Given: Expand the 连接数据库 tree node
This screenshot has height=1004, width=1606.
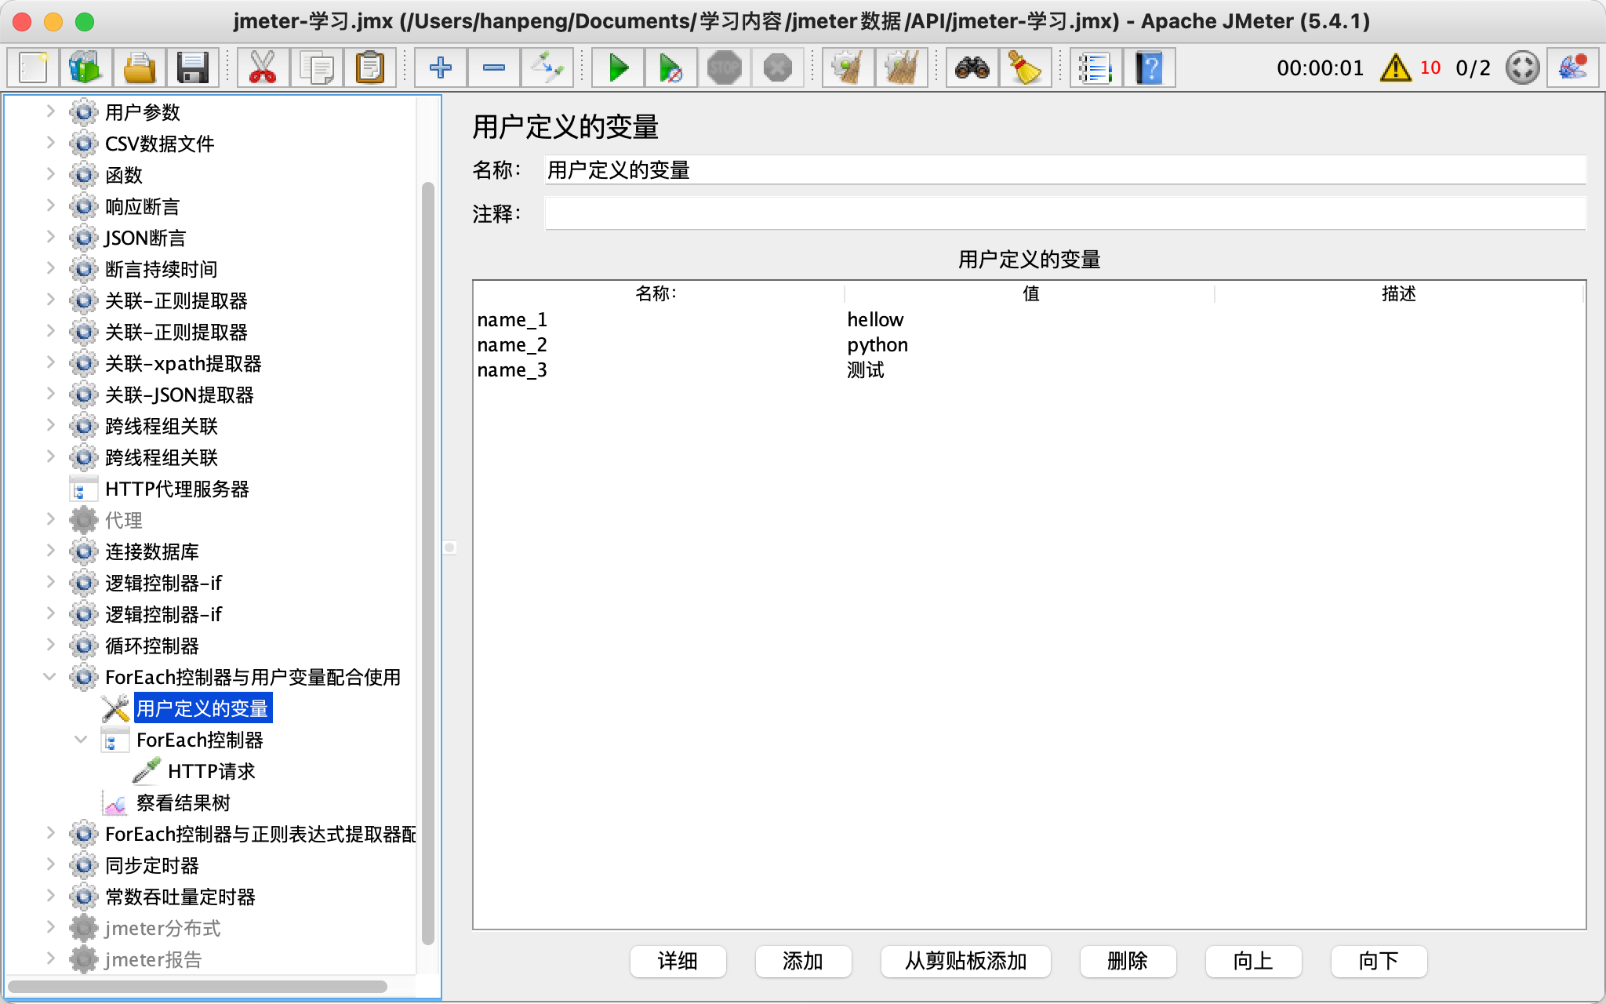Looking at the screenshot, I should point(50,551).
